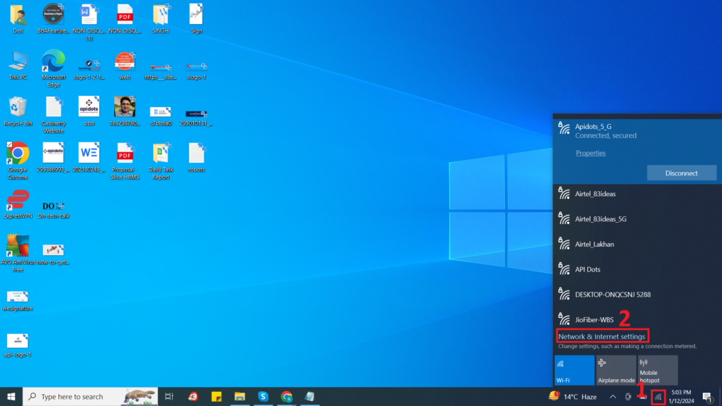Show hidden system tray icons
This screenshot has height=406, width=722.
pyautogui.click(x=612, y=397)
